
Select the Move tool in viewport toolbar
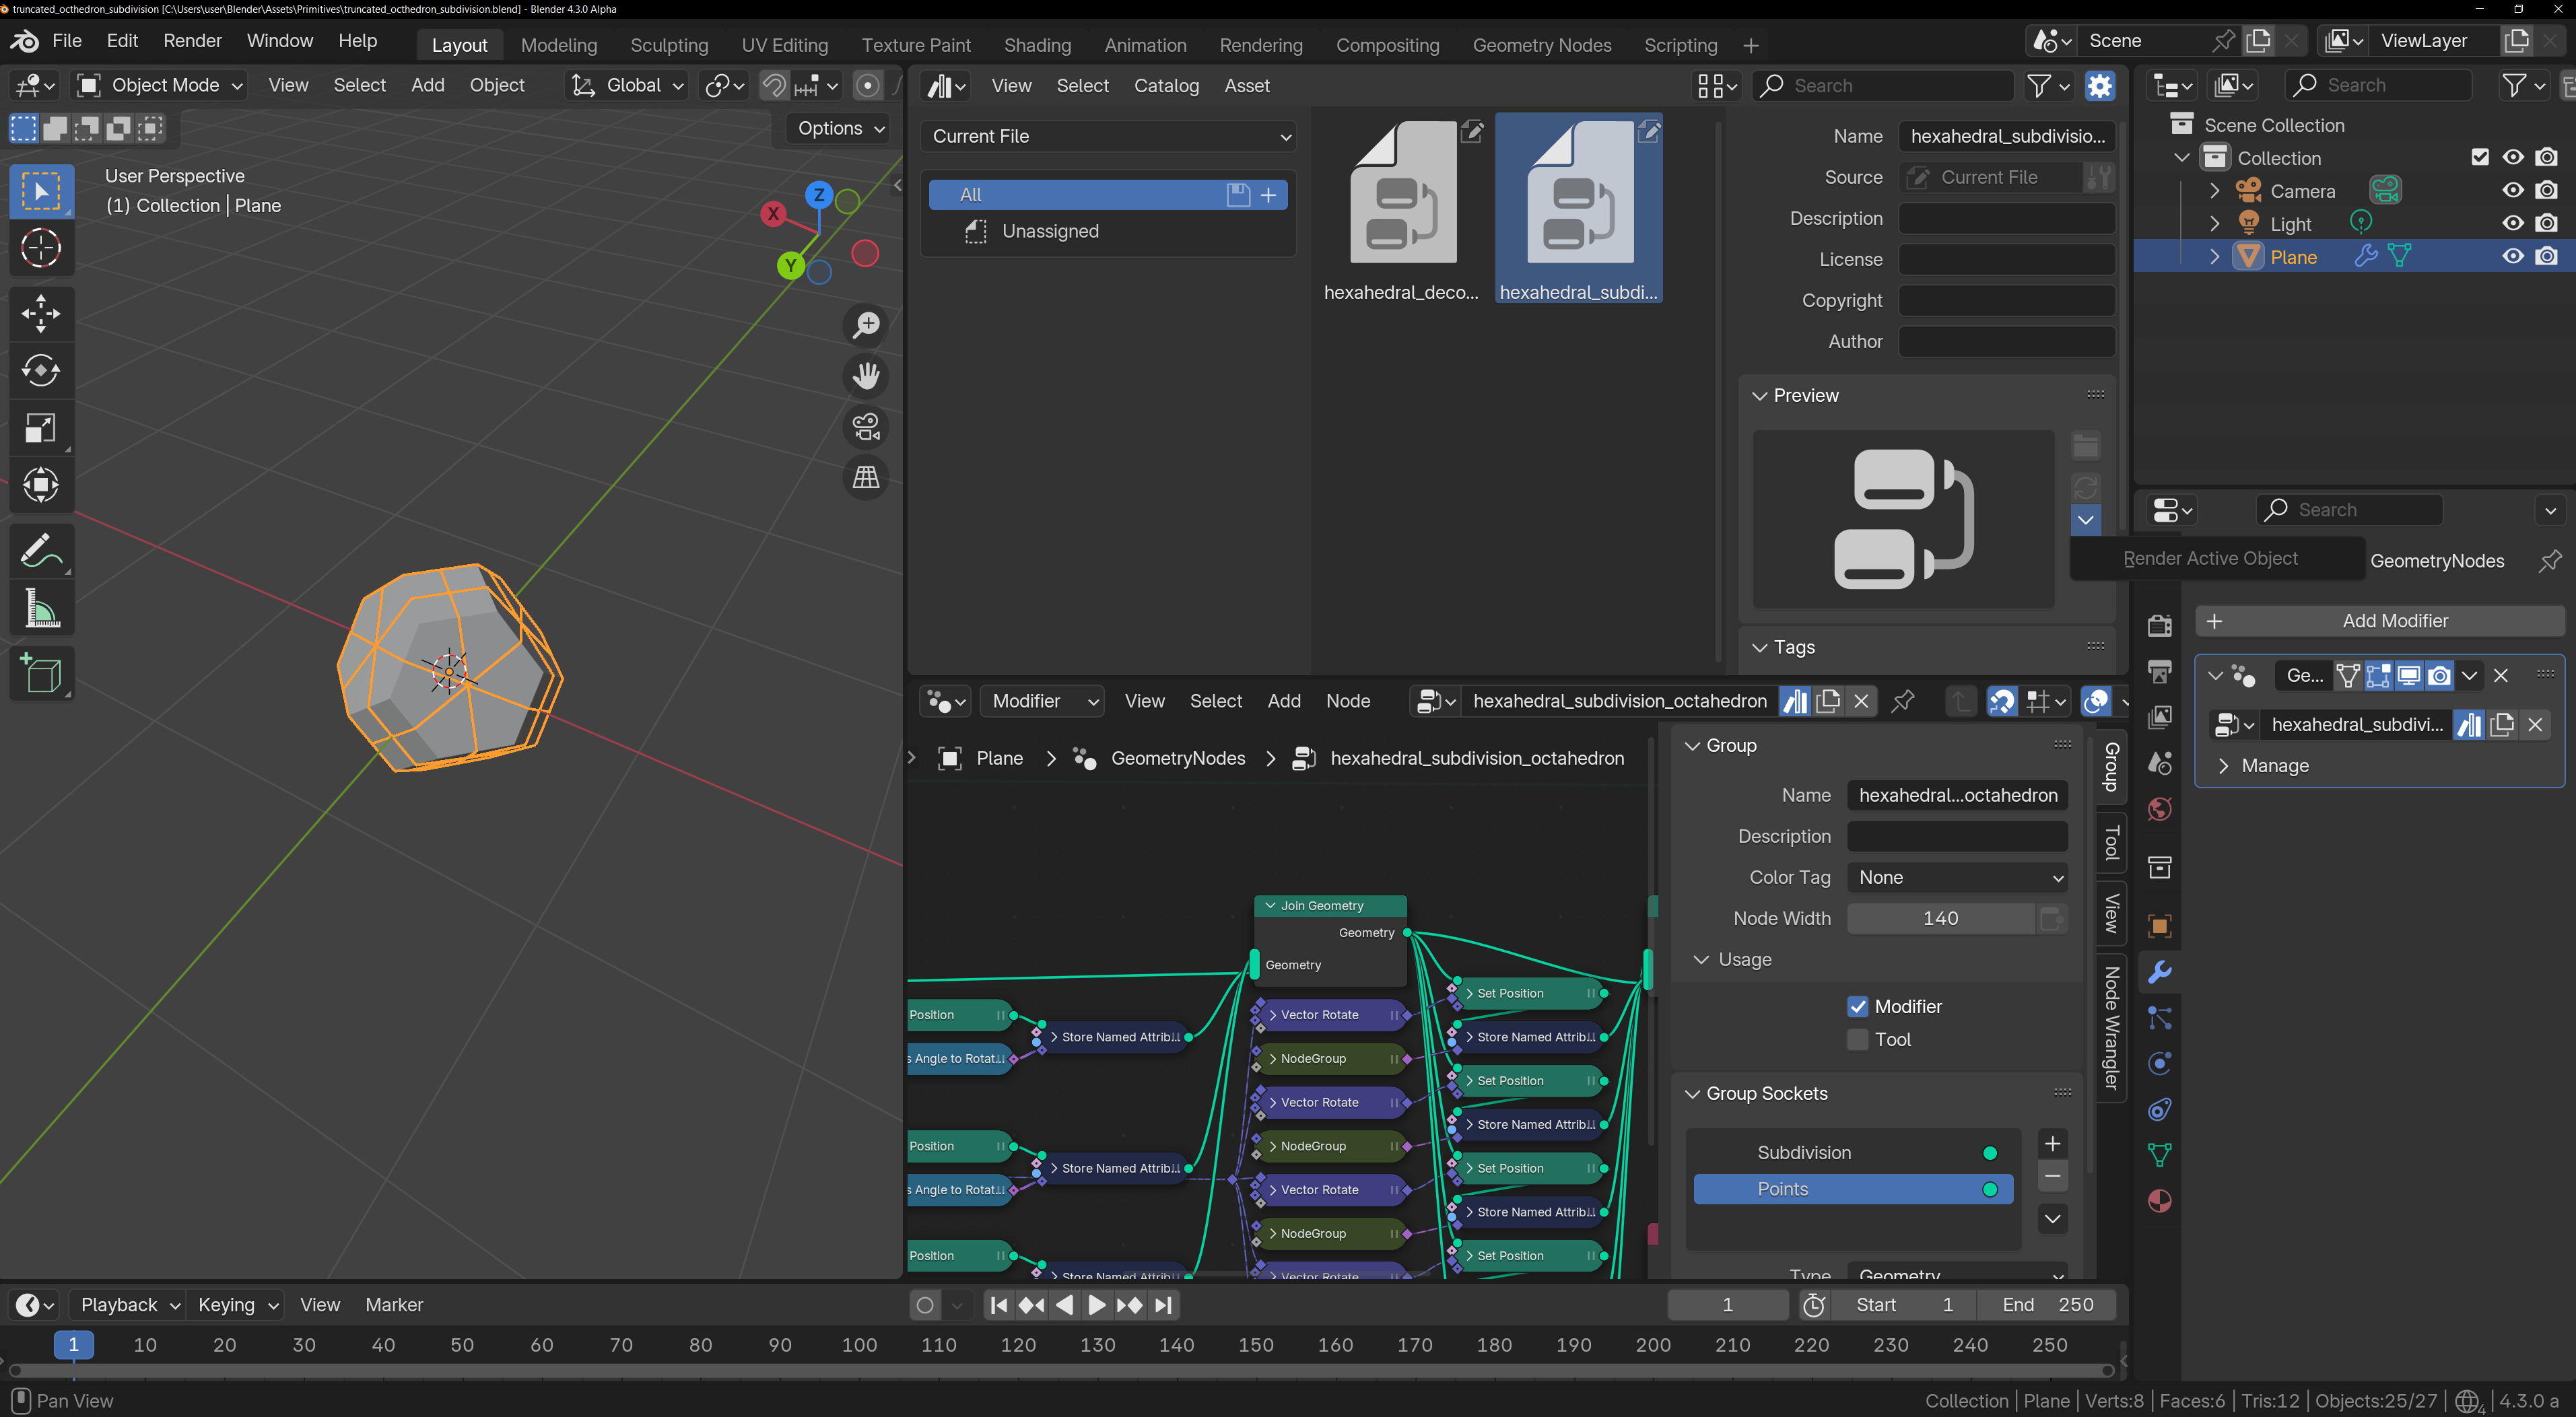pyautogui.click(x=41, y=313)
